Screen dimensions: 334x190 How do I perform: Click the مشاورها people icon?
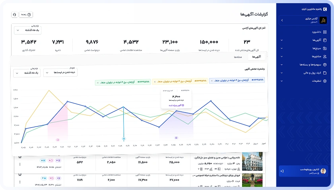(325, 56)
